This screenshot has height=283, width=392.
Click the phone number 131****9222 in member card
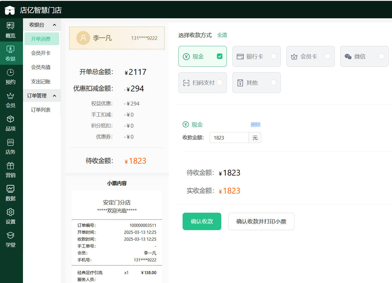(x=144, y=38)
